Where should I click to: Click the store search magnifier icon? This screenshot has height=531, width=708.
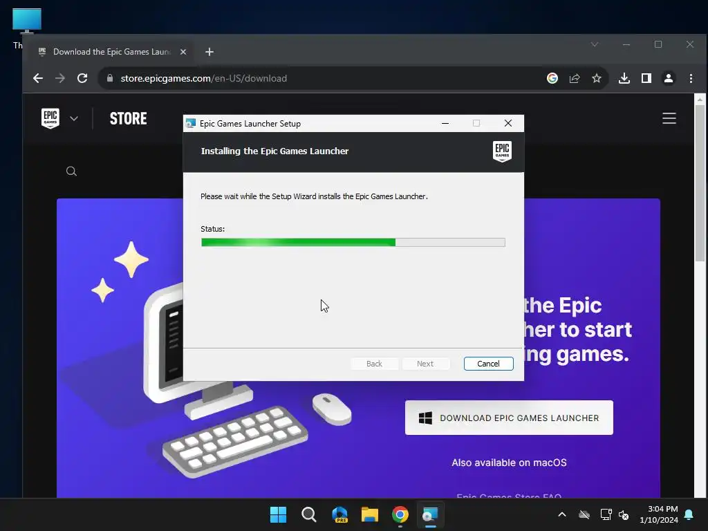[71, 171]
